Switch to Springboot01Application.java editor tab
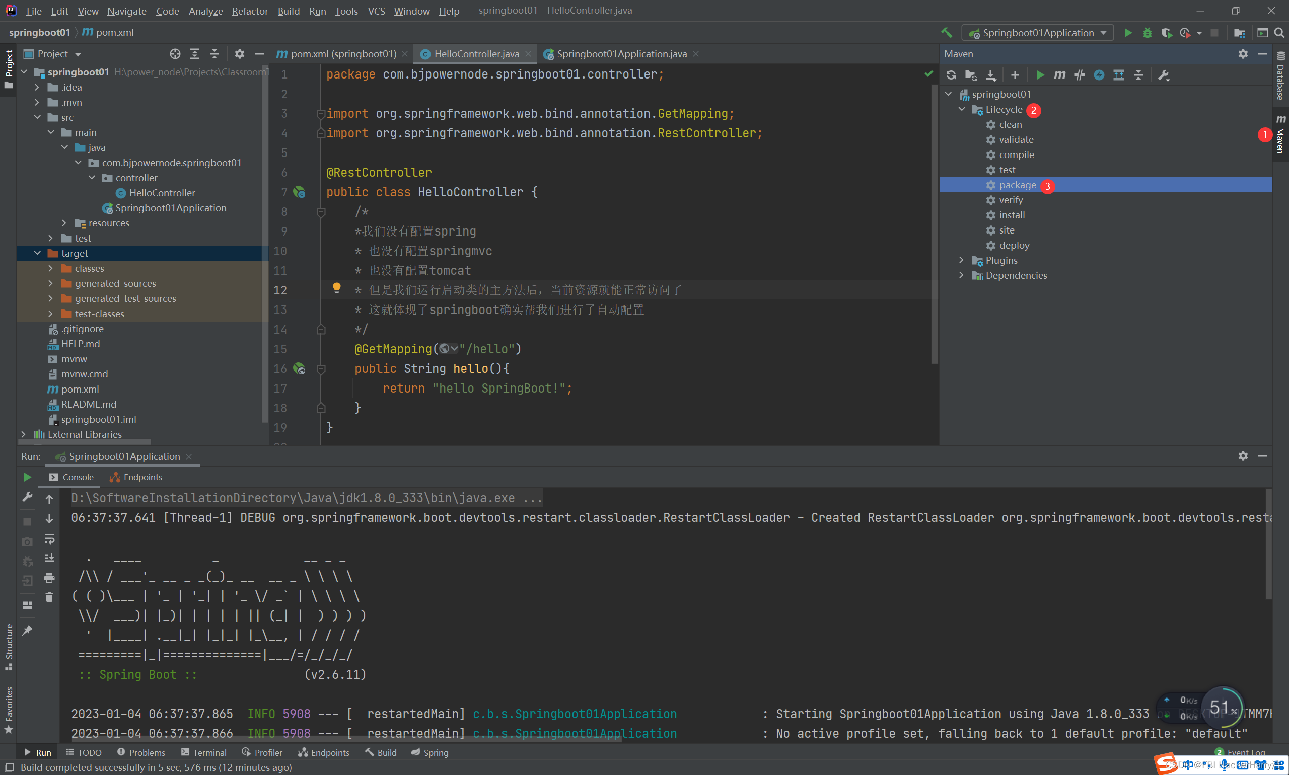Image resolution: width=1289 pixels, height=775 pixels. coord(621,54)
